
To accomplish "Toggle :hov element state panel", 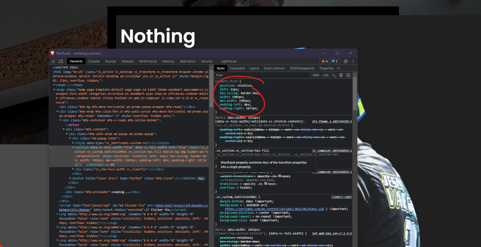I will (x=316, y=75).
